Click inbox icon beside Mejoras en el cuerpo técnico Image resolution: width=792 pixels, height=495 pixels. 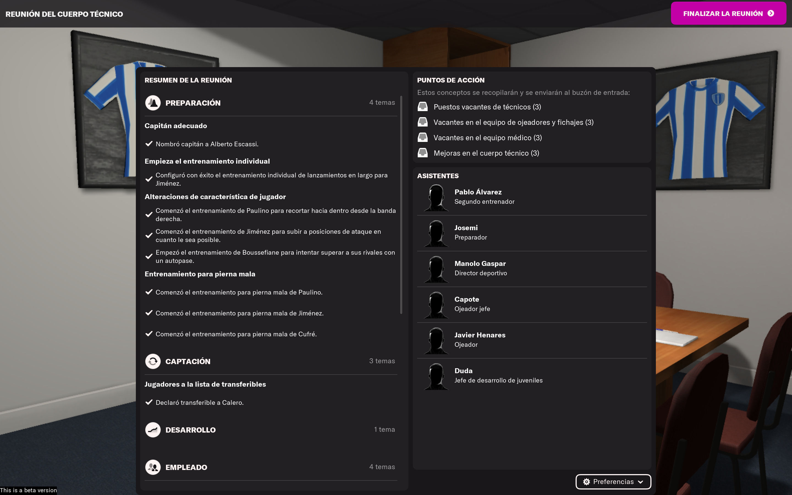pos(422,153)
